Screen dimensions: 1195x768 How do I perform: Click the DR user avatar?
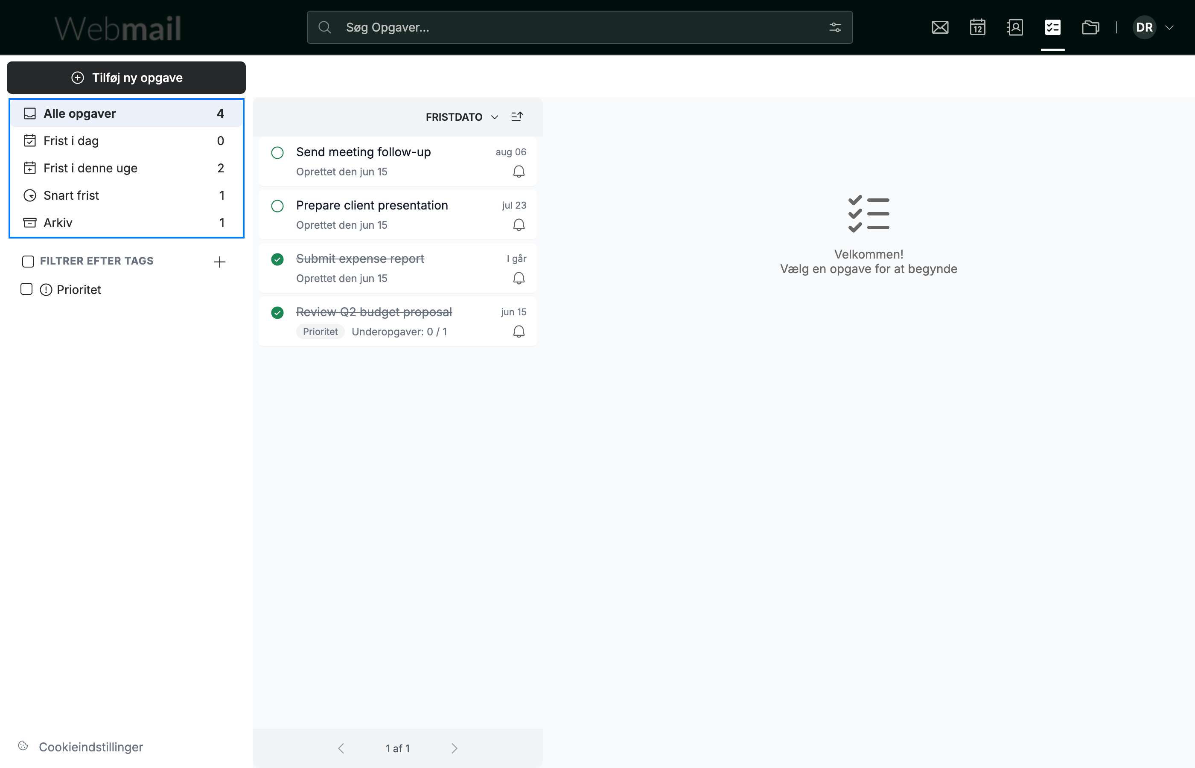click(1144, 27)
